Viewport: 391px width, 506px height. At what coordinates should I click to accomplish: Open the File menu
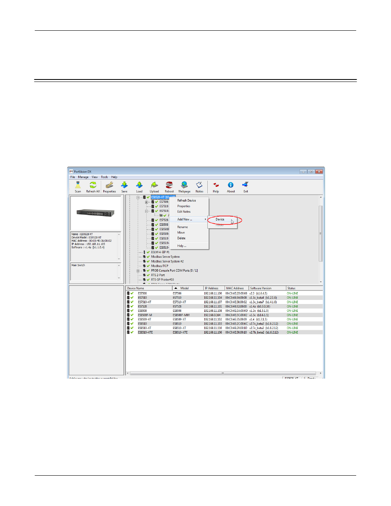tap(73, 177)
